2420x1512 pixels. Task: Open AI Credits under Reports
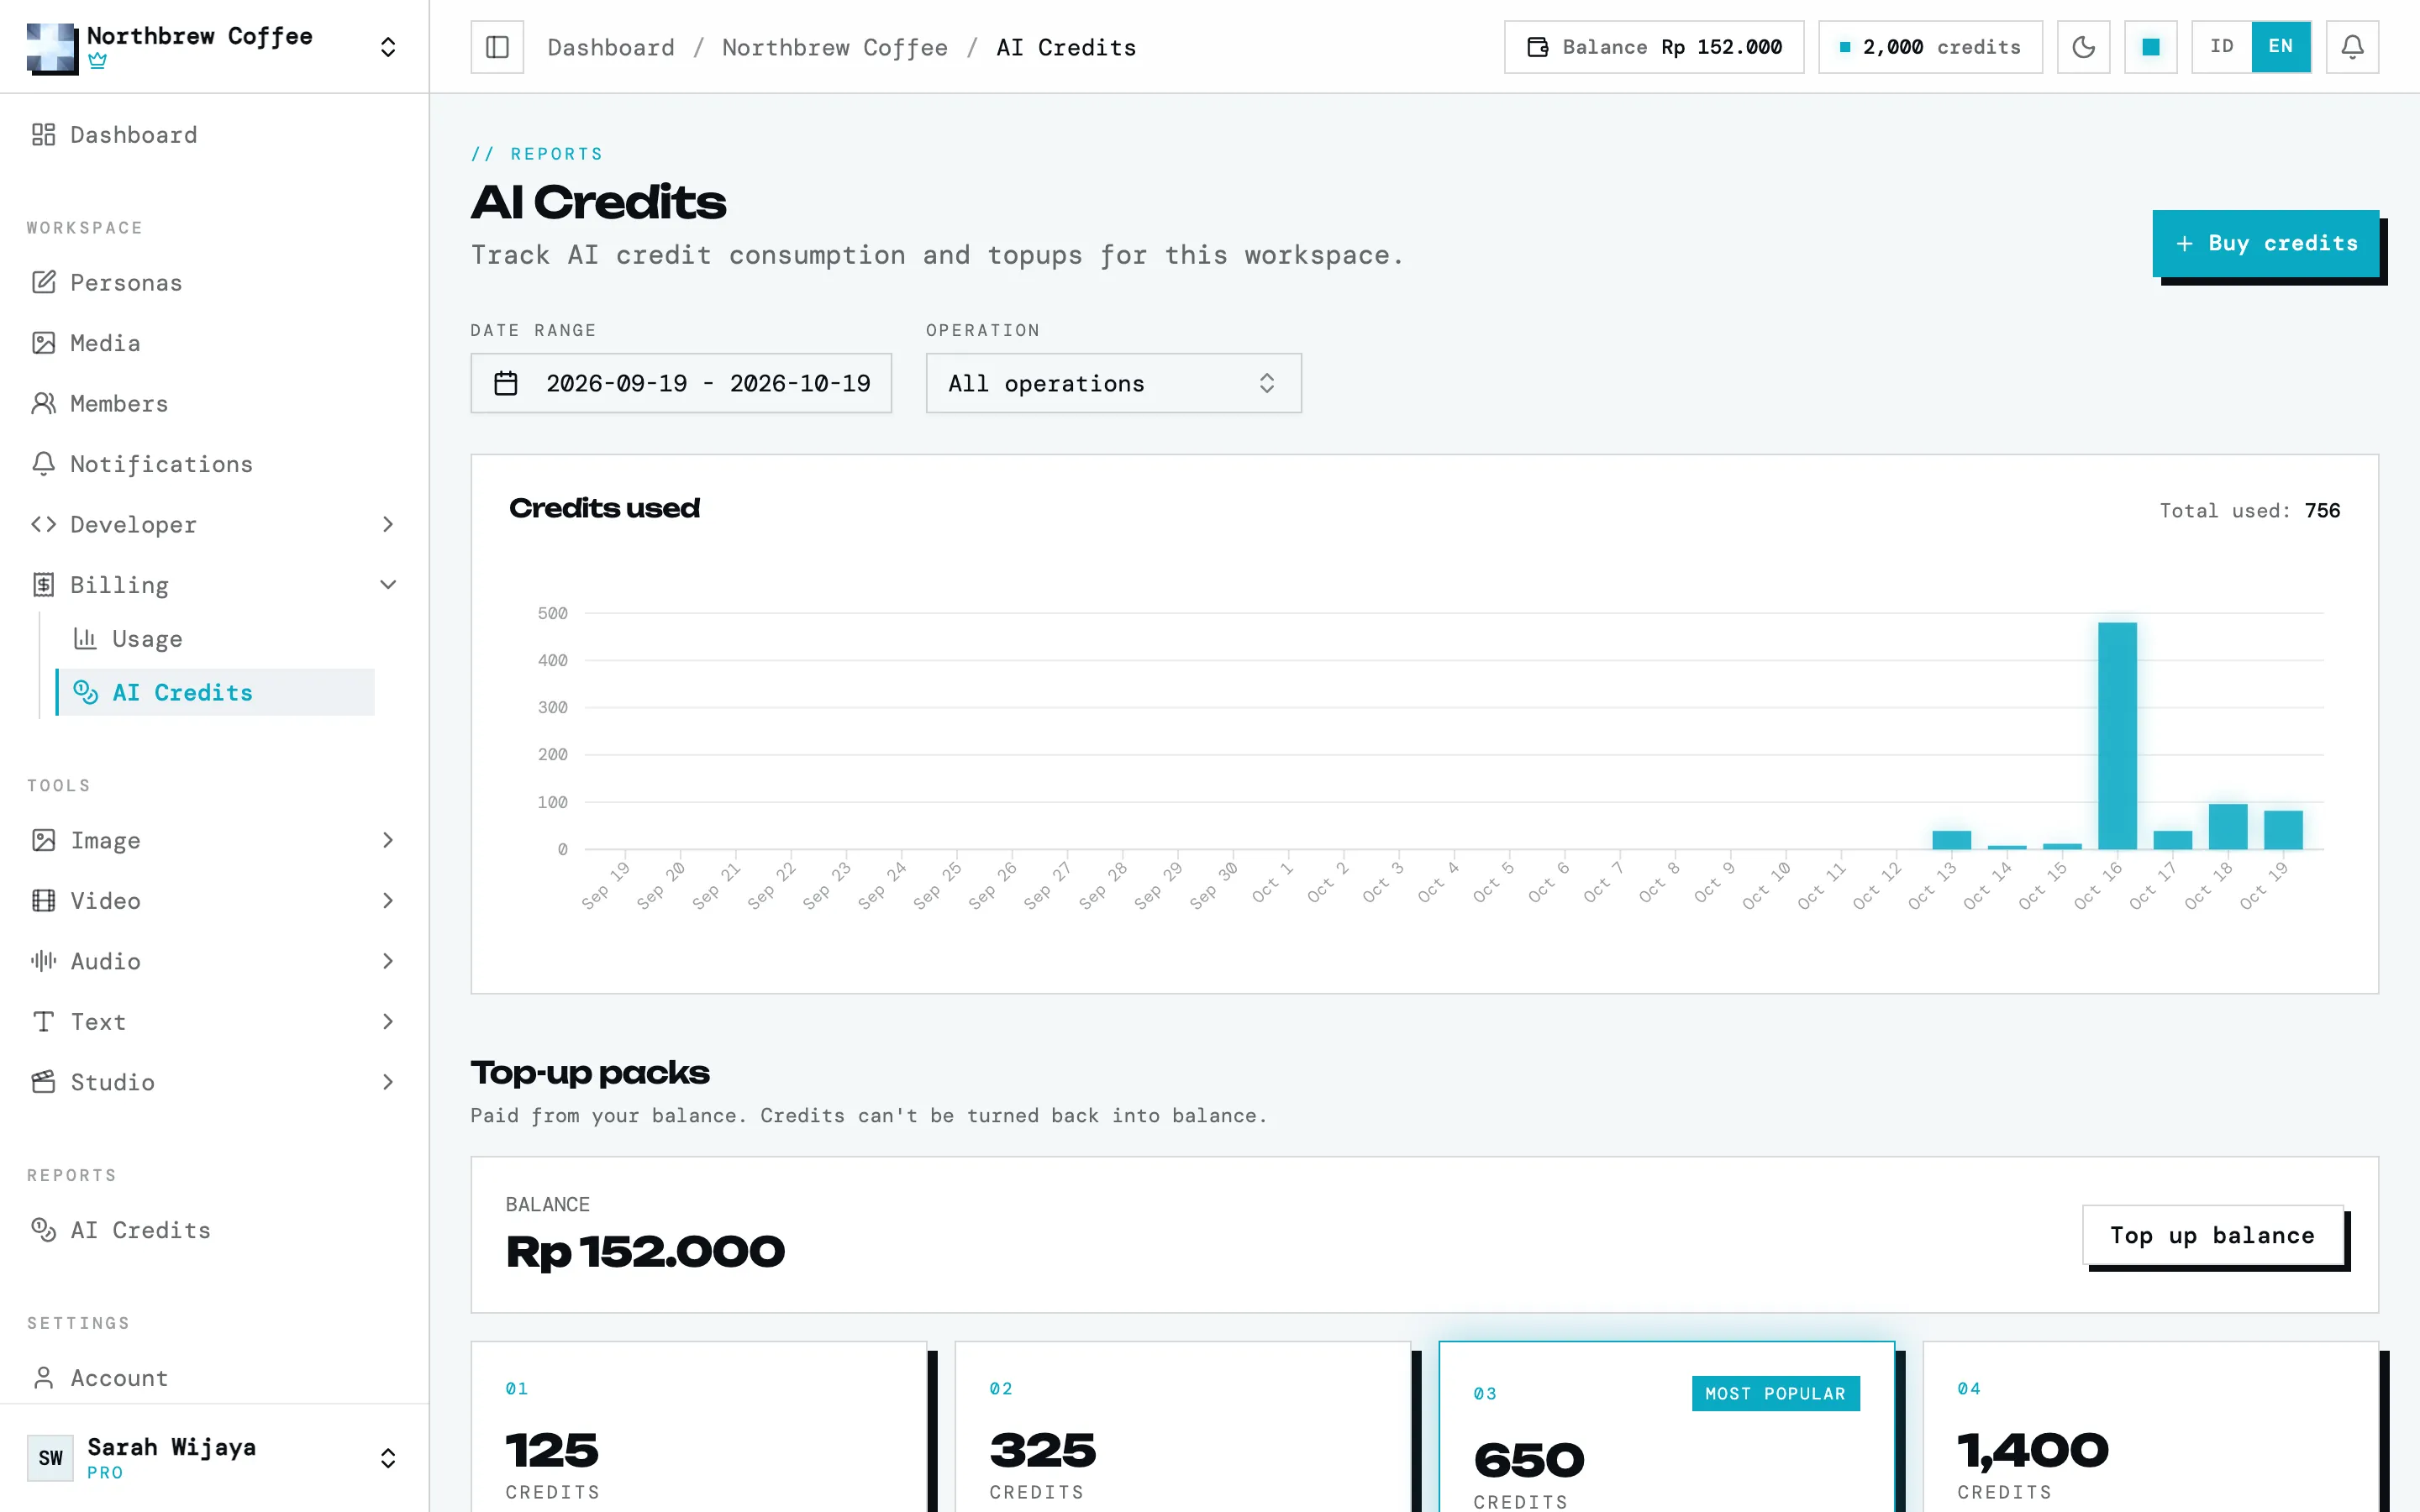(x=214, y=1230)
